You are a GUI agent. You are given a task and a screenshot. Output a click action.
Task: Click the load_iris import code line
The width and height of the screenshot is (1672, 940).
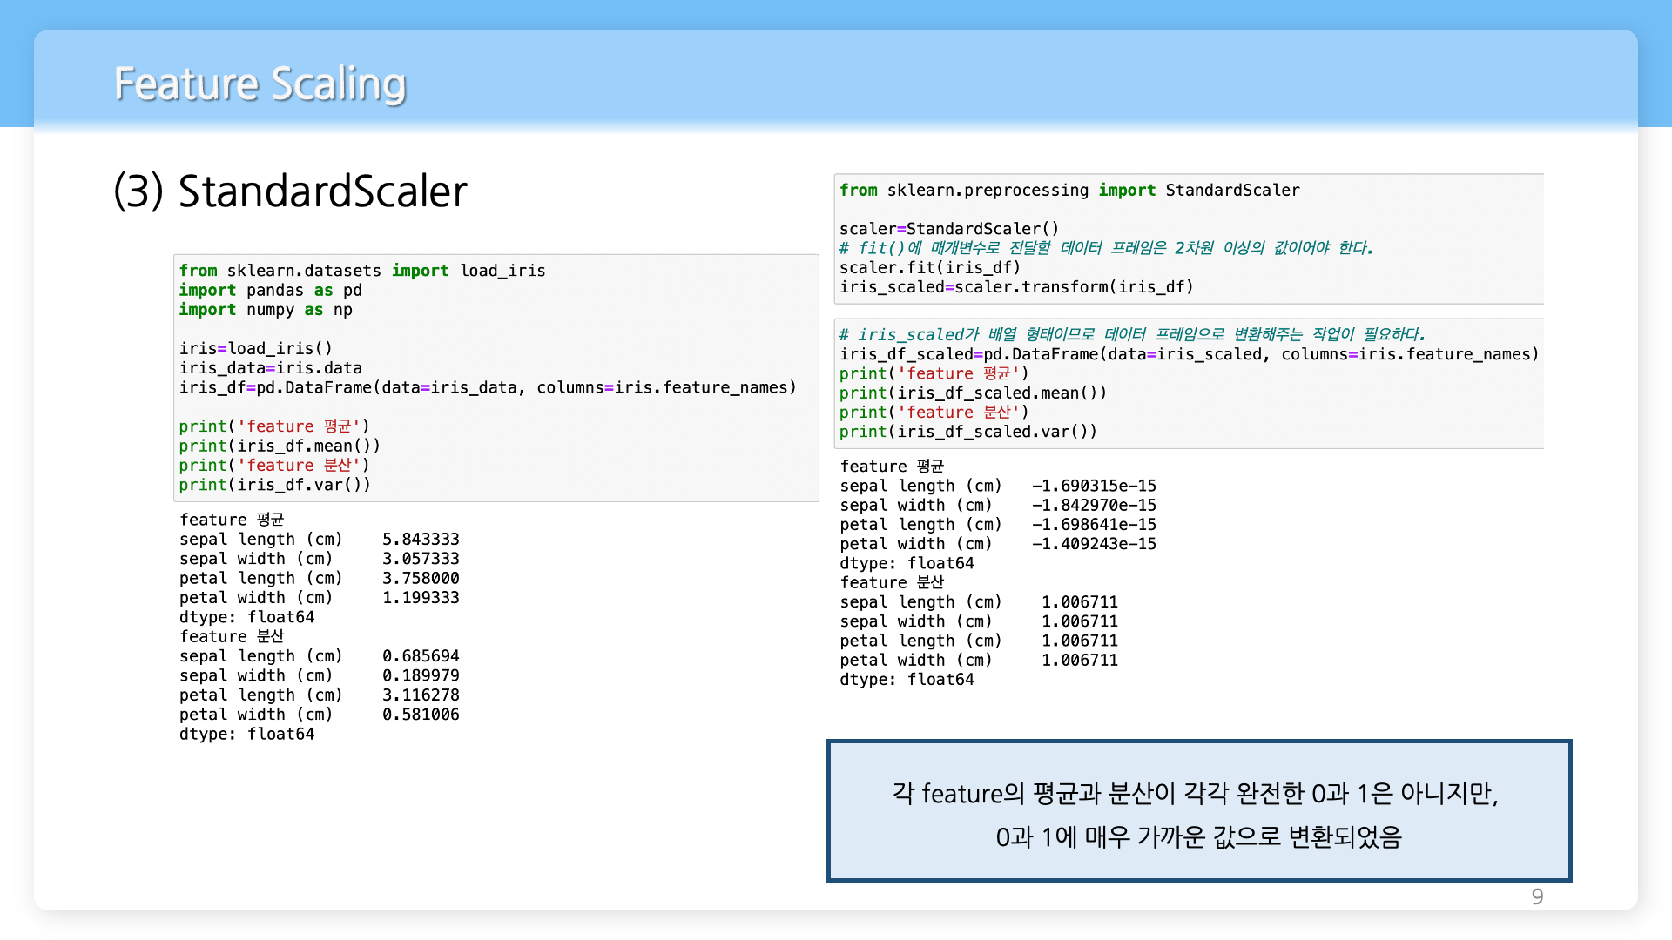pos(361,271)
